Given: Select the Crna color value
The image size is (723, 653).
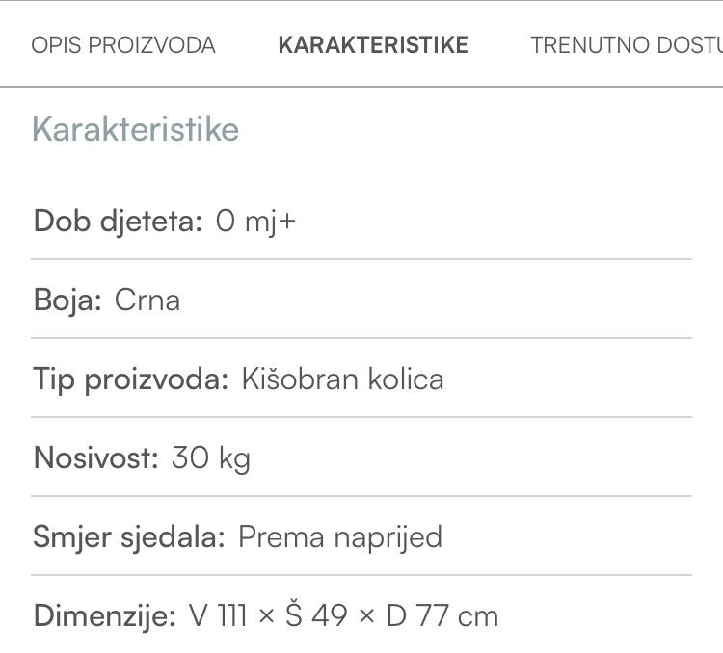Looking at the screenshot, I should click(147, 300).
